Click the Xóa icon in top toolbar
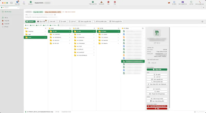206x113 pixels. click(x=115, y=2)
